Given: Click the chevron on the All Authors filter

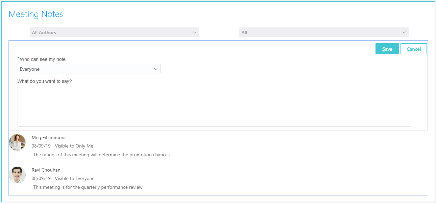Looking at the screenshot, I should point(195,32).
